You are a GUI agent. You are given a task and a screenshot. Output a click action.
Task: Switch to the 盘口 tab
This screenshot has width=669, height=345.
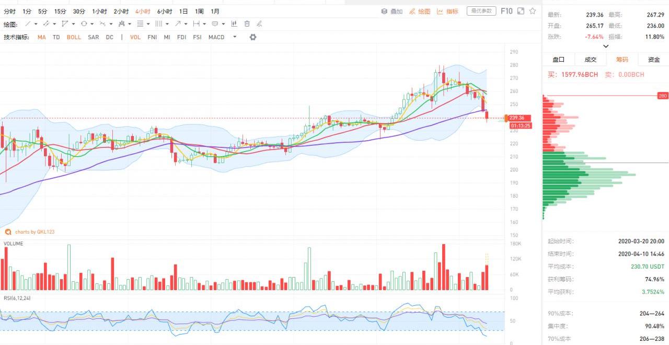(x=559, y=60)
